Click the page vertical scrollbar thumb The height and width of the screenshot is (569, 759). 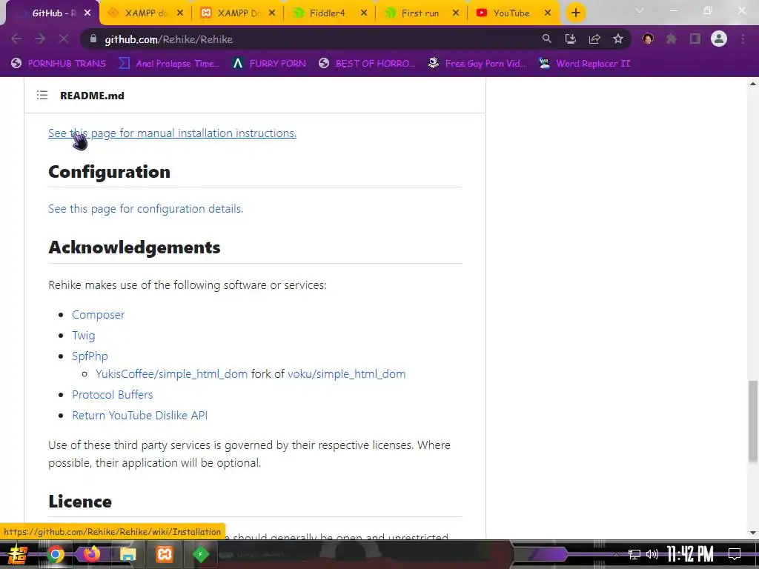point(752,421)
